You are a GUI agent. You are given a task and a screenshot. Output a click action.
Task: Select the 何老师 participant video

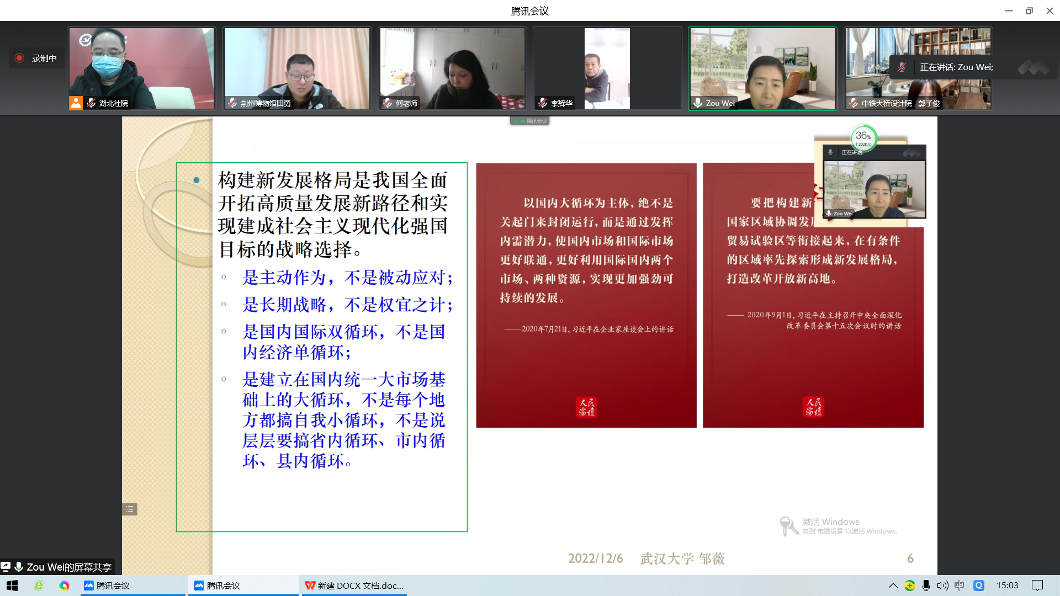pos(452,68)
